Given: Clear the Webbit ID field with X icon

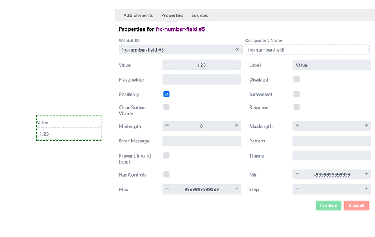Looking at the screenshot, I should click(x=237, y=49).
